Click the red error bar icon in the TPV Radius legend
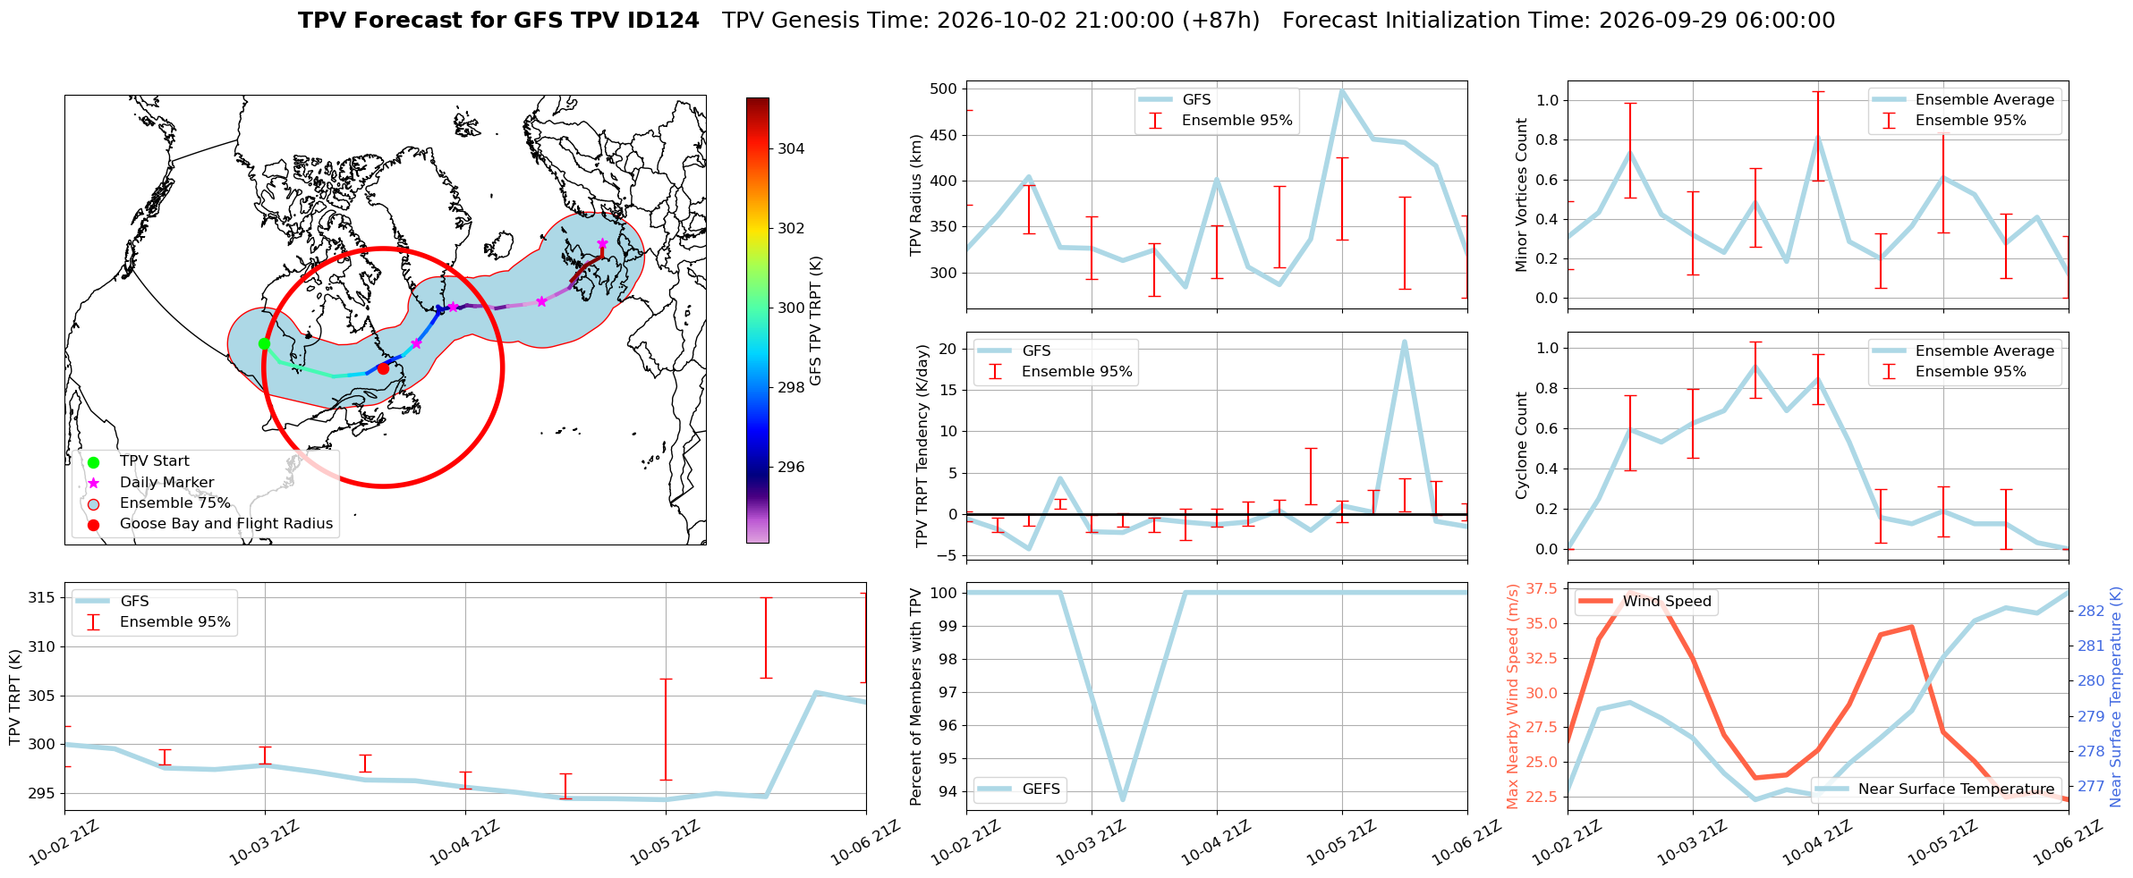 click(x=1155, y=121)
